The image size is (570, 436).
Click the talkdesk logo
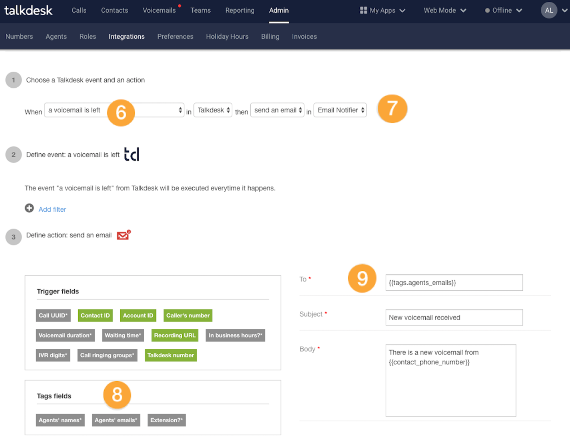pyautogui.click(x=28, y=10)
